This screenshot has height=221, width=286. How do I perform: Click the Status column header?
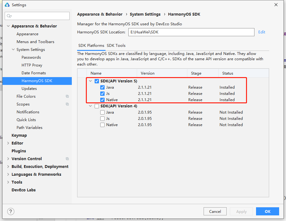pyautogui.click(x=244, y=73)
